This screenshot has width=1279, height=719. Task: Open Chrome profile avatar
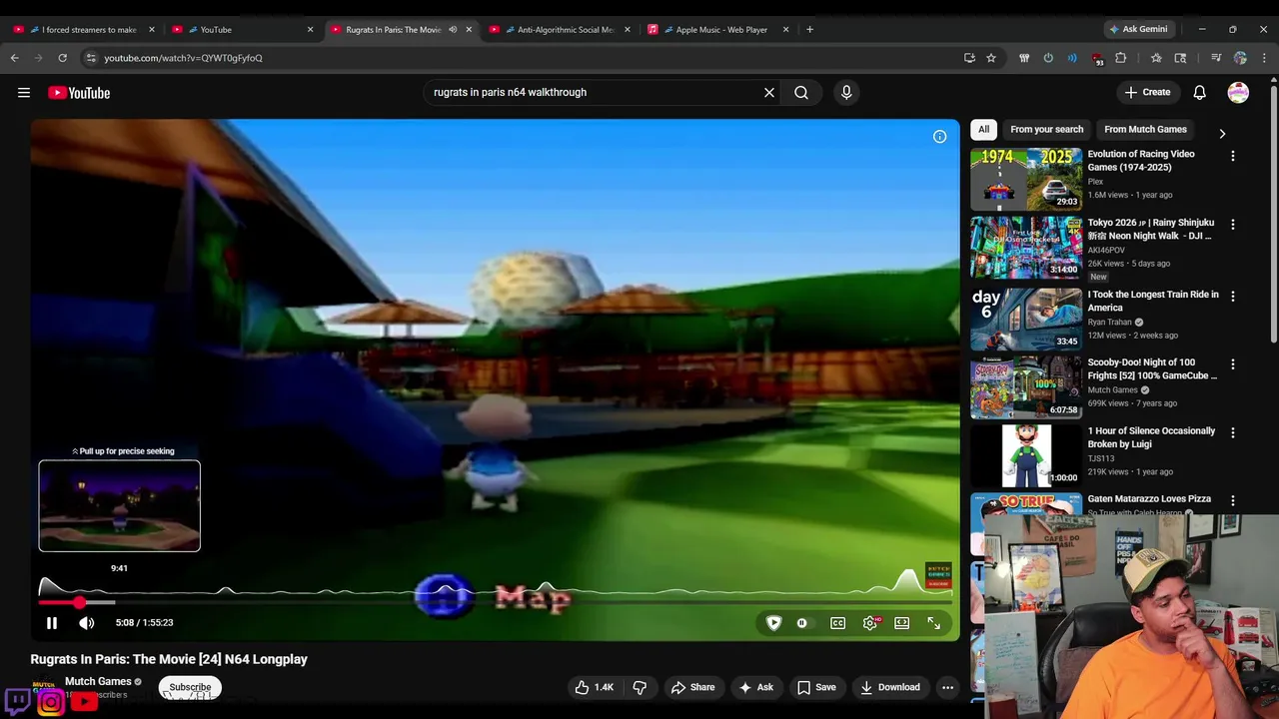[x=1240, y=58]
